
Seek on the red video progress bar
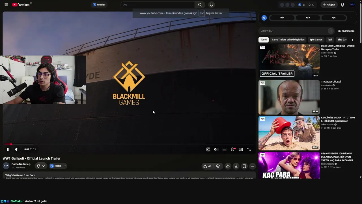tap(129, 144)
